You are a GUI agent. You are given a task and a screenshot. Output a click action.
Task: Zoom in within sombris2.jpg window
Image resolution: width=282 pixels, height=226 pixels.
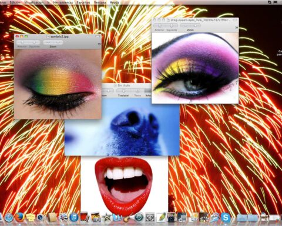pyautogui.click(x=58, y=42)
